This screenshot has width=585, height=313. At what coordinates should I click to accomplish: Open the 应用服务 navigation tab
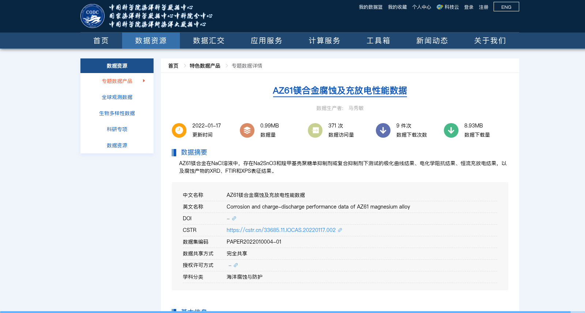tap(267, 41)
